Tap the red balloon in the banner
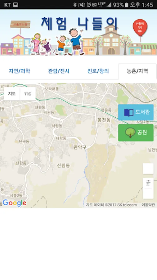The height and width of the screenshot is (280, 157). pos(140,28)
